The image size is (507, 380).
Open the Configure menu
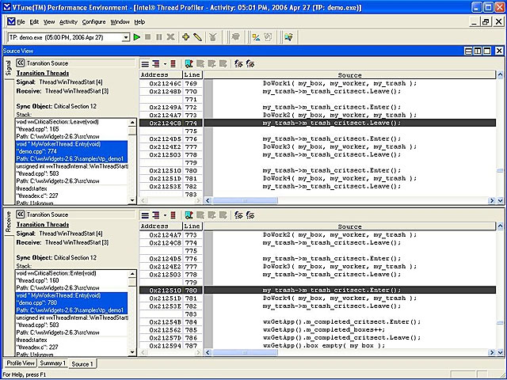(93, 21)
